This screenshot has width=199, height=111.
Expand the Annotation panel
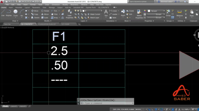point(111,21)
